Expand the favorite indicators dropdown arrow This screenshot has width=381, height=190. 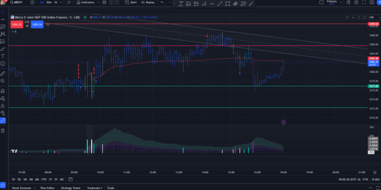[98, 2]
